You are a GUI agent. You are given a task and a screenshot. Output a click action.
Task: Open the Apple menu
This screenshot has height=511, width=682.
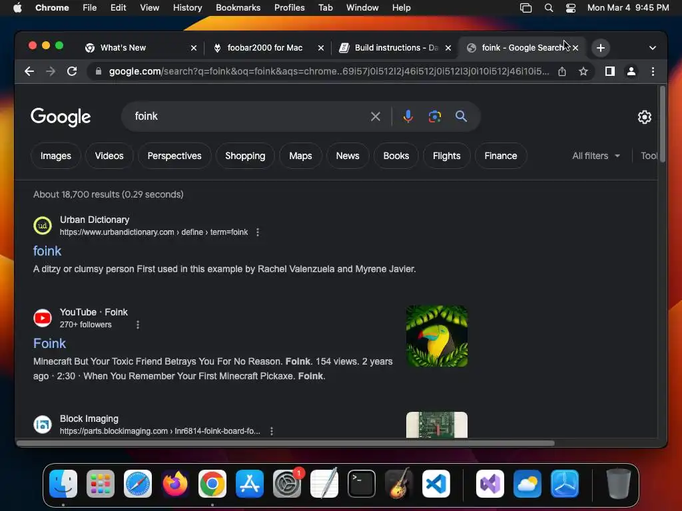tap(17, 8)
